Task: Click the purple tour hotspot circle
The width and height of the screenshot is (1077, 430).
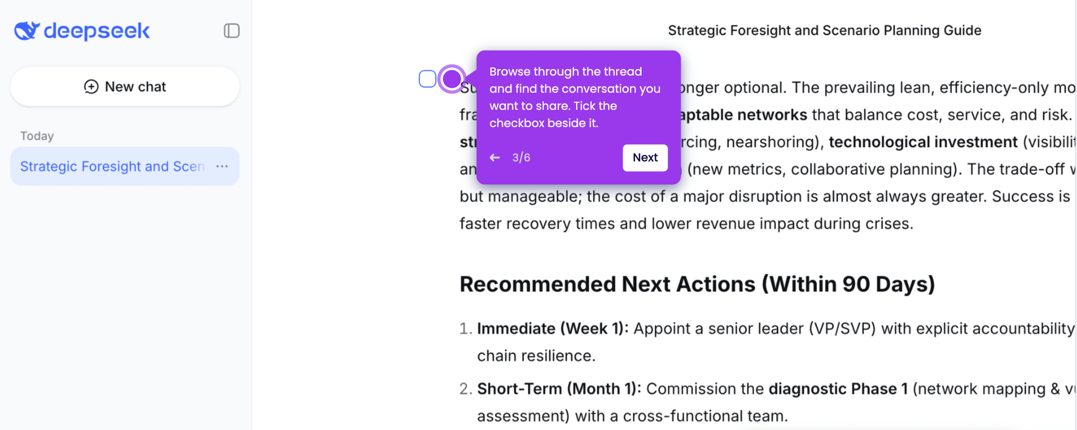Action: point(452,79)
